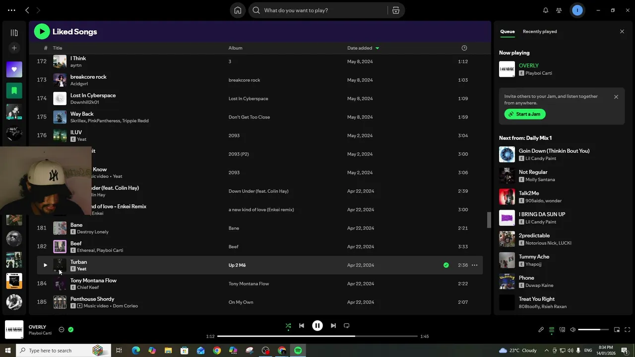Seek on the song progress bar

317,336
